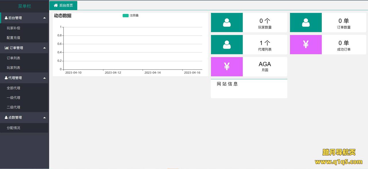Viewport: 368px width, 169px height.
Task: Click the home icon in 后台首页 tab
Action: pos(56,5)
